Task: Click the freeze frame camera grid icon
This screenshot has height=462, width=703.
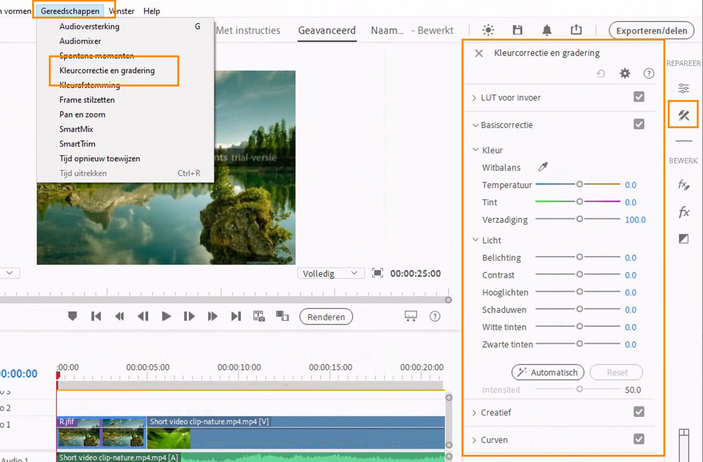Action: tap(259, 316)
